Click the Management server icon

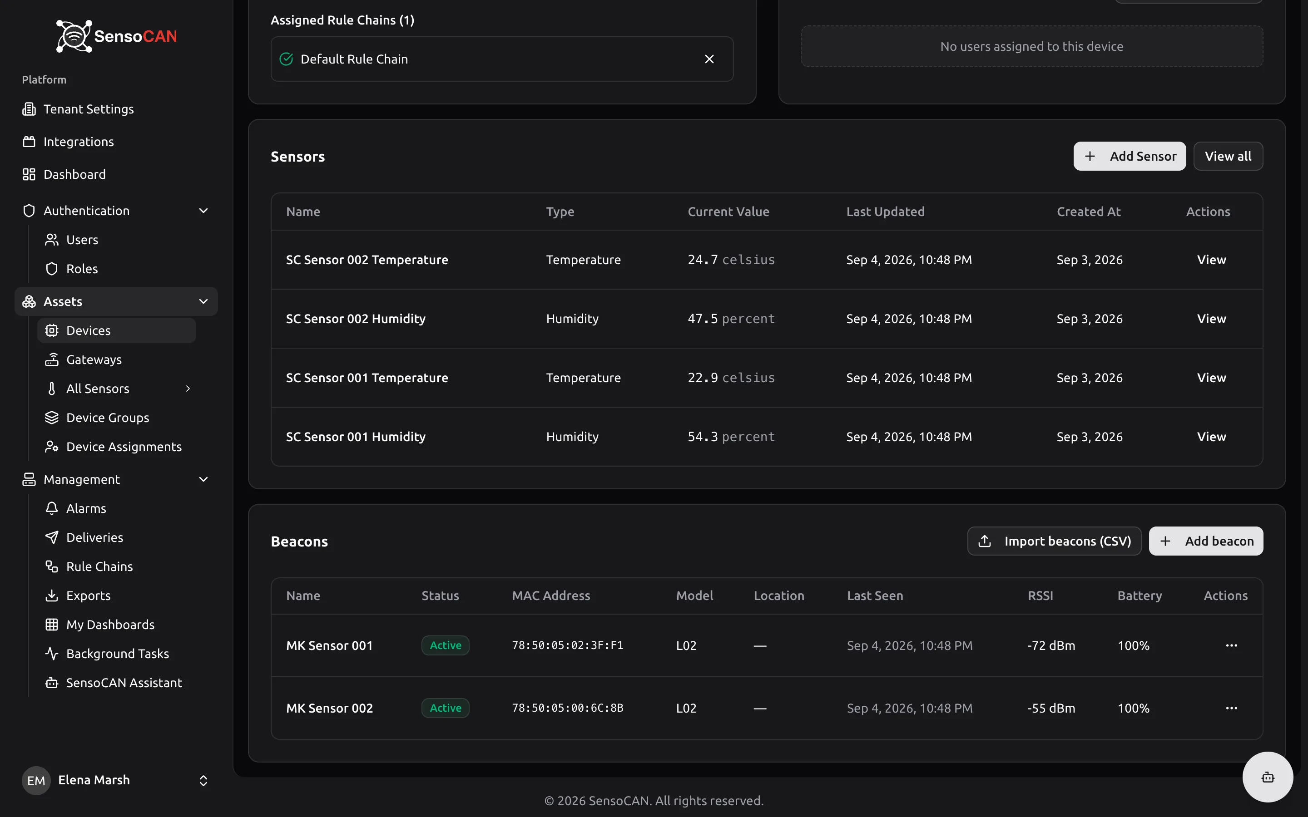pos(29,479)
